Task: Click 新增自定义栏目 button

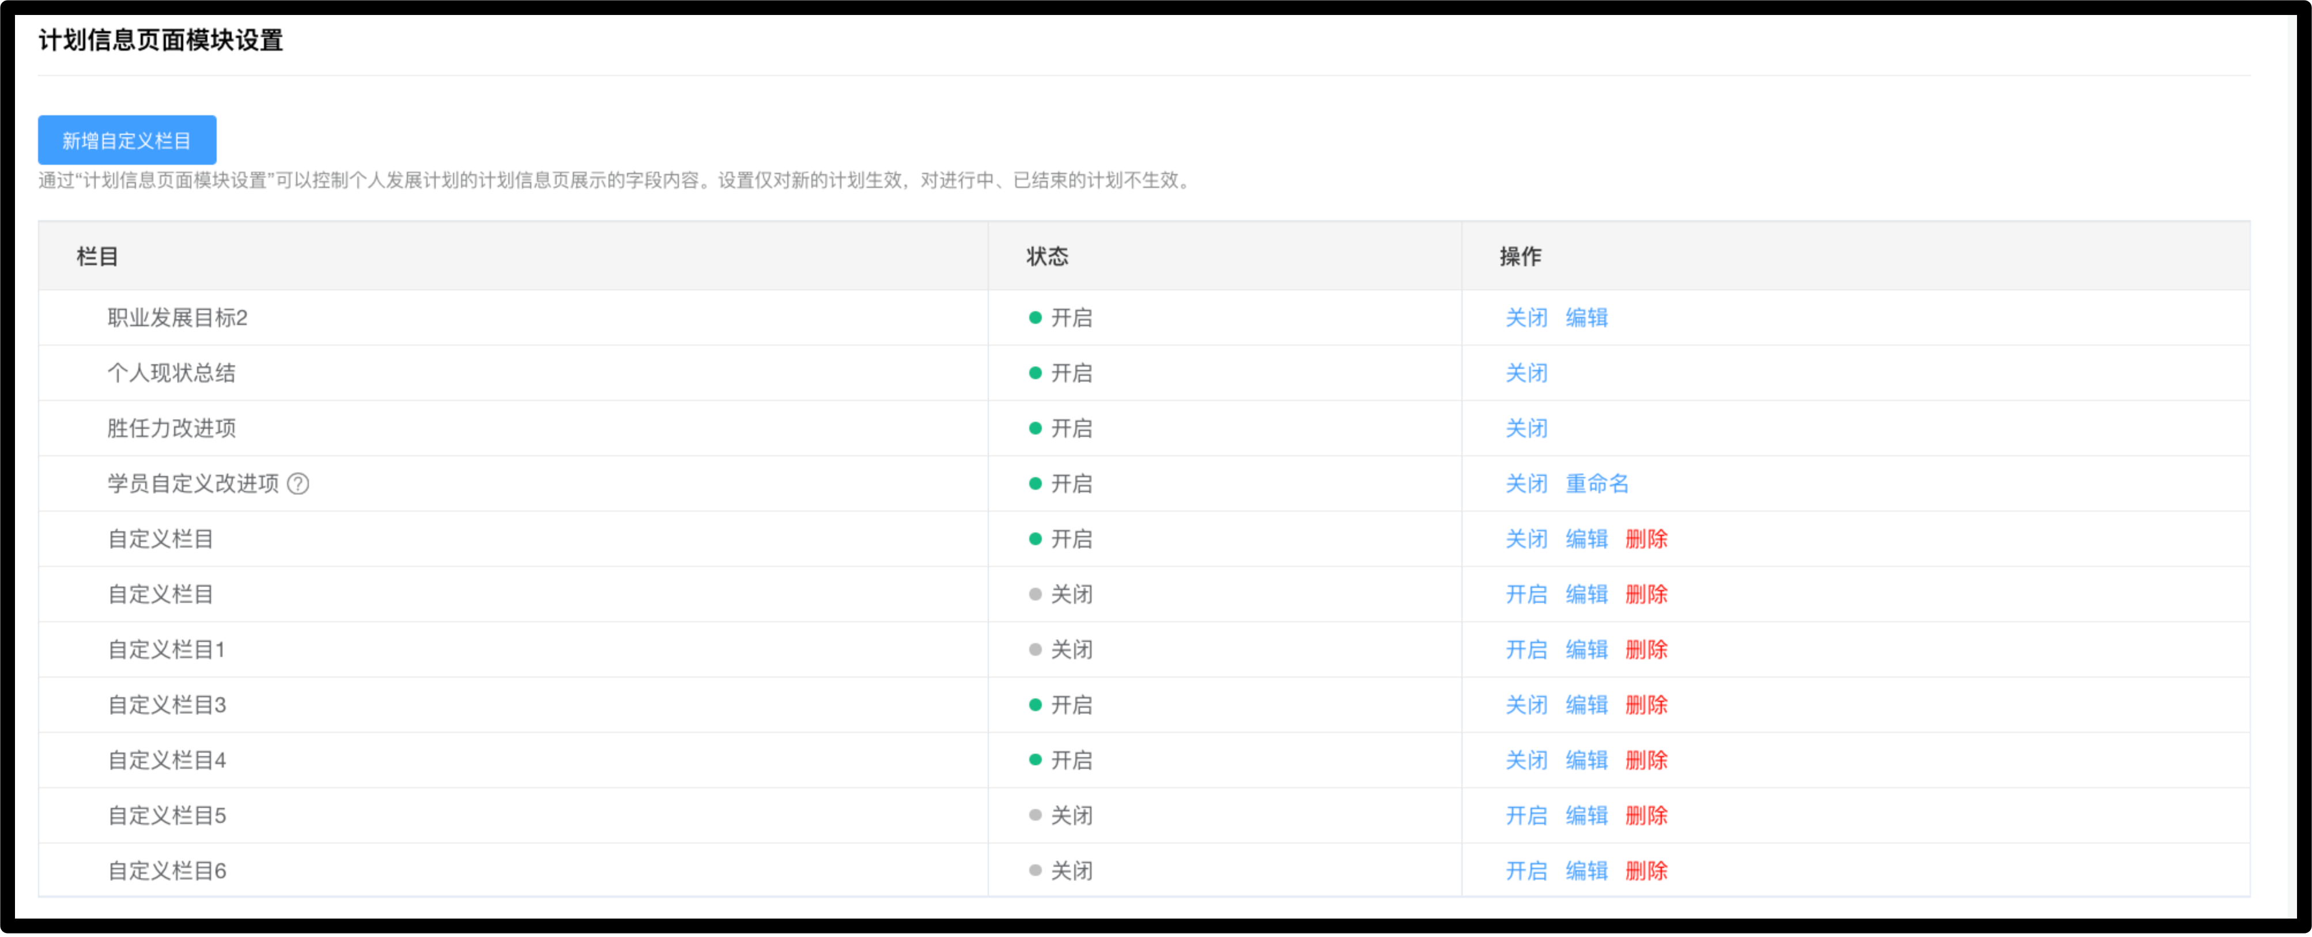Action: coord(127,140)
